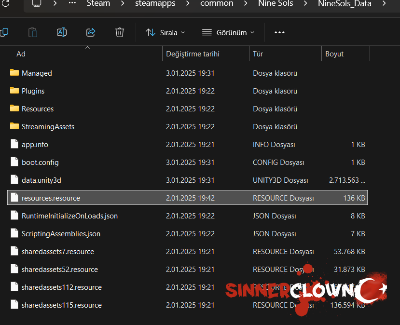Select the Resources folder name

38,109
